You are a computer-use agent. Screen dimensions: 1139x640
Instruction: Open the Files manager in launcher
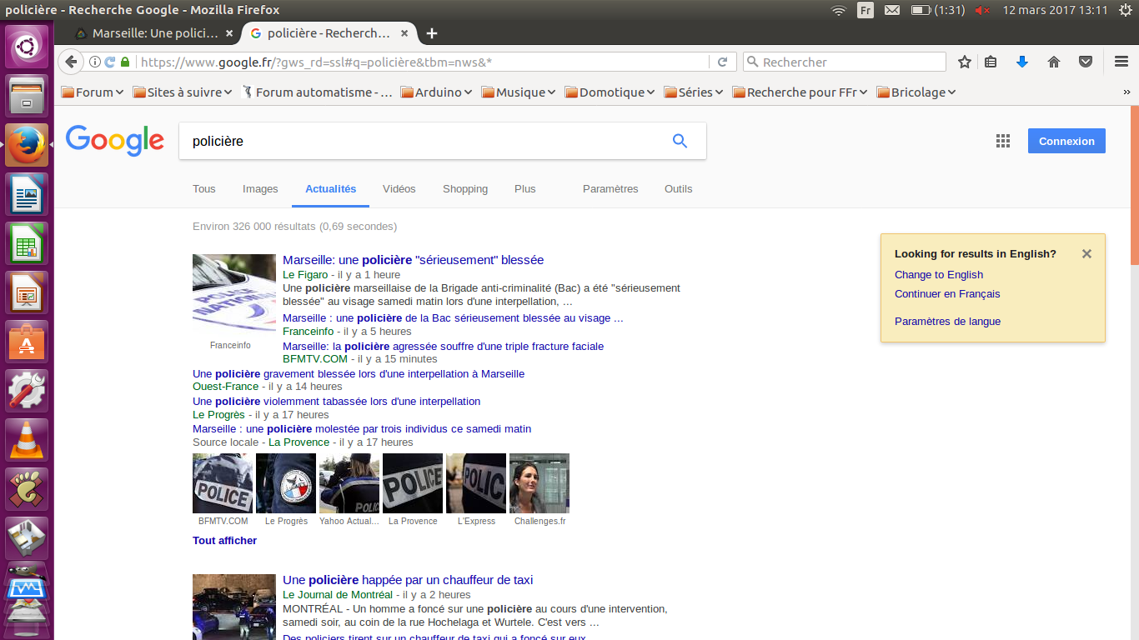[28, 96]
